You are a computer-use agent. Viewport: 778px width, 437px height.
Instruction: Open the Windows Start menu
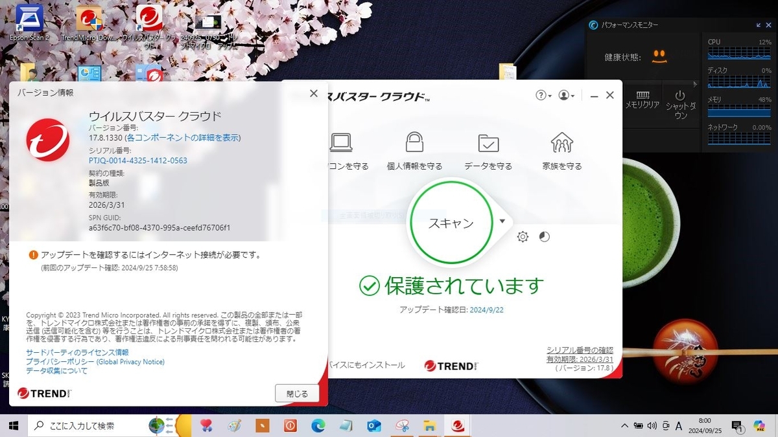click(13, 425)
